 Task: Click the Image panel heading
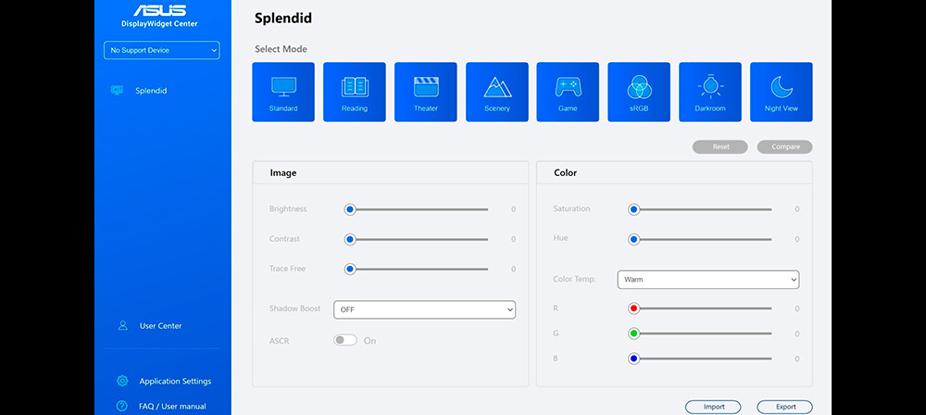pyautogui.click(x=283, y=173)
